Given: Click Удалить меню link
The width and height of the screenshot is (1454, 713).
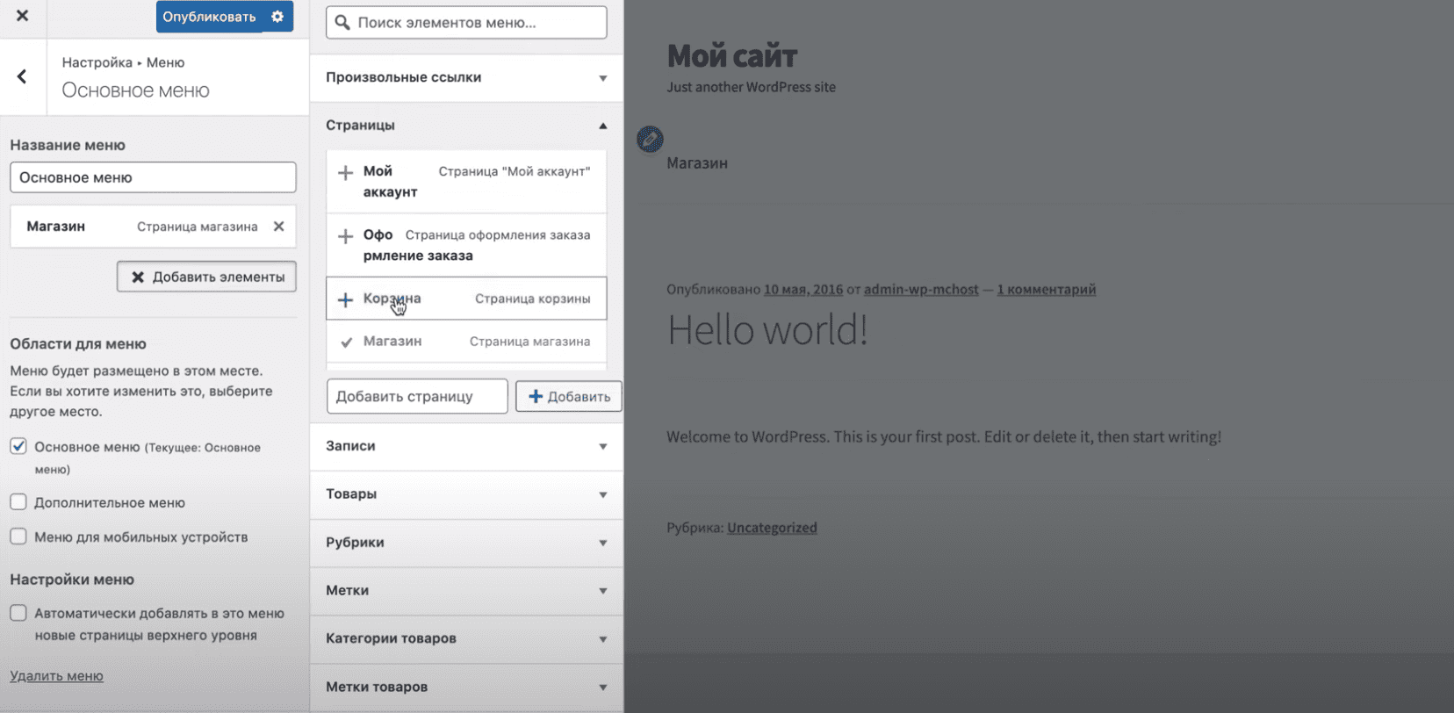Looking at the screenshot, I should point(56,676).
